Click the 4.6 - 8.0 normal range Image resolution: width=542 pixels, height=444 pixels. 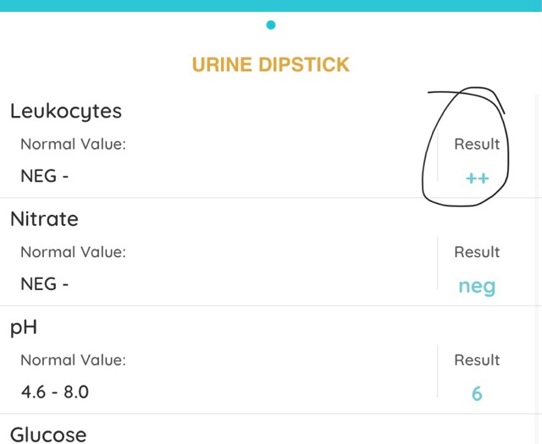[54, 392]
